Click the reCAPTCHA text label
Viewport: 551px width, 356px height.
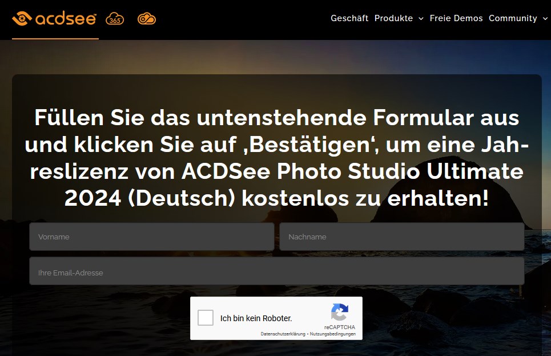[340, 327]
